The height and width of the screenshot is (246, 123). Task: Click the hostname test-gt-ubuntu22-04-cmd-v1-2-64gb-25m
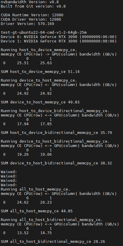pyautogui.click(x=44, y=33)
